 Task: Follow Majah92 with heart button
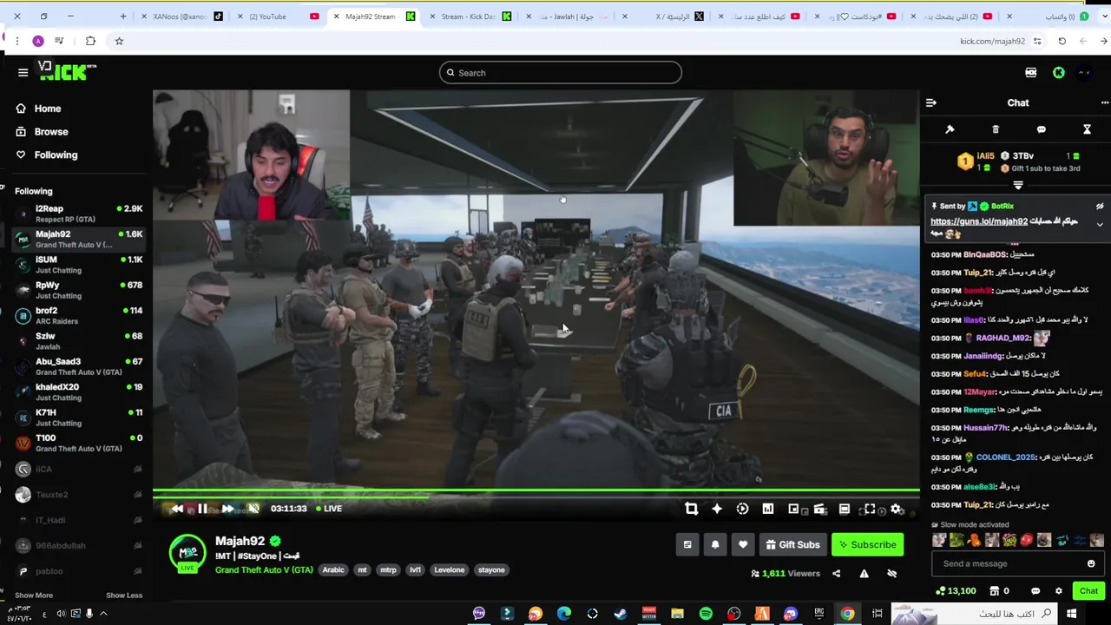743,545
